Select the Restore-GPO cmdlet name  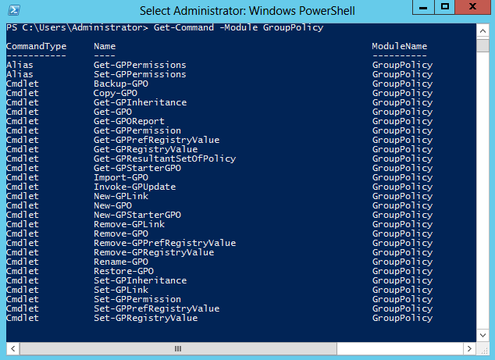point(123,271)
